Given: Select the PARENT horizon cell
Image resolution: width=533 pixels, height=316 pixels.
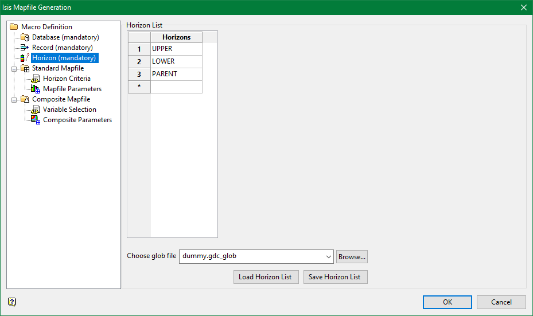Looking at the screenshot, I should click(176, 74).
